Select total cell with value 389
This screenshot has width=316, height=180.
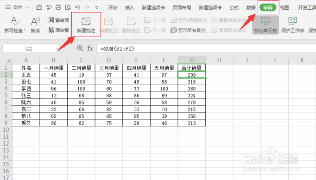[x=192, y=88]
